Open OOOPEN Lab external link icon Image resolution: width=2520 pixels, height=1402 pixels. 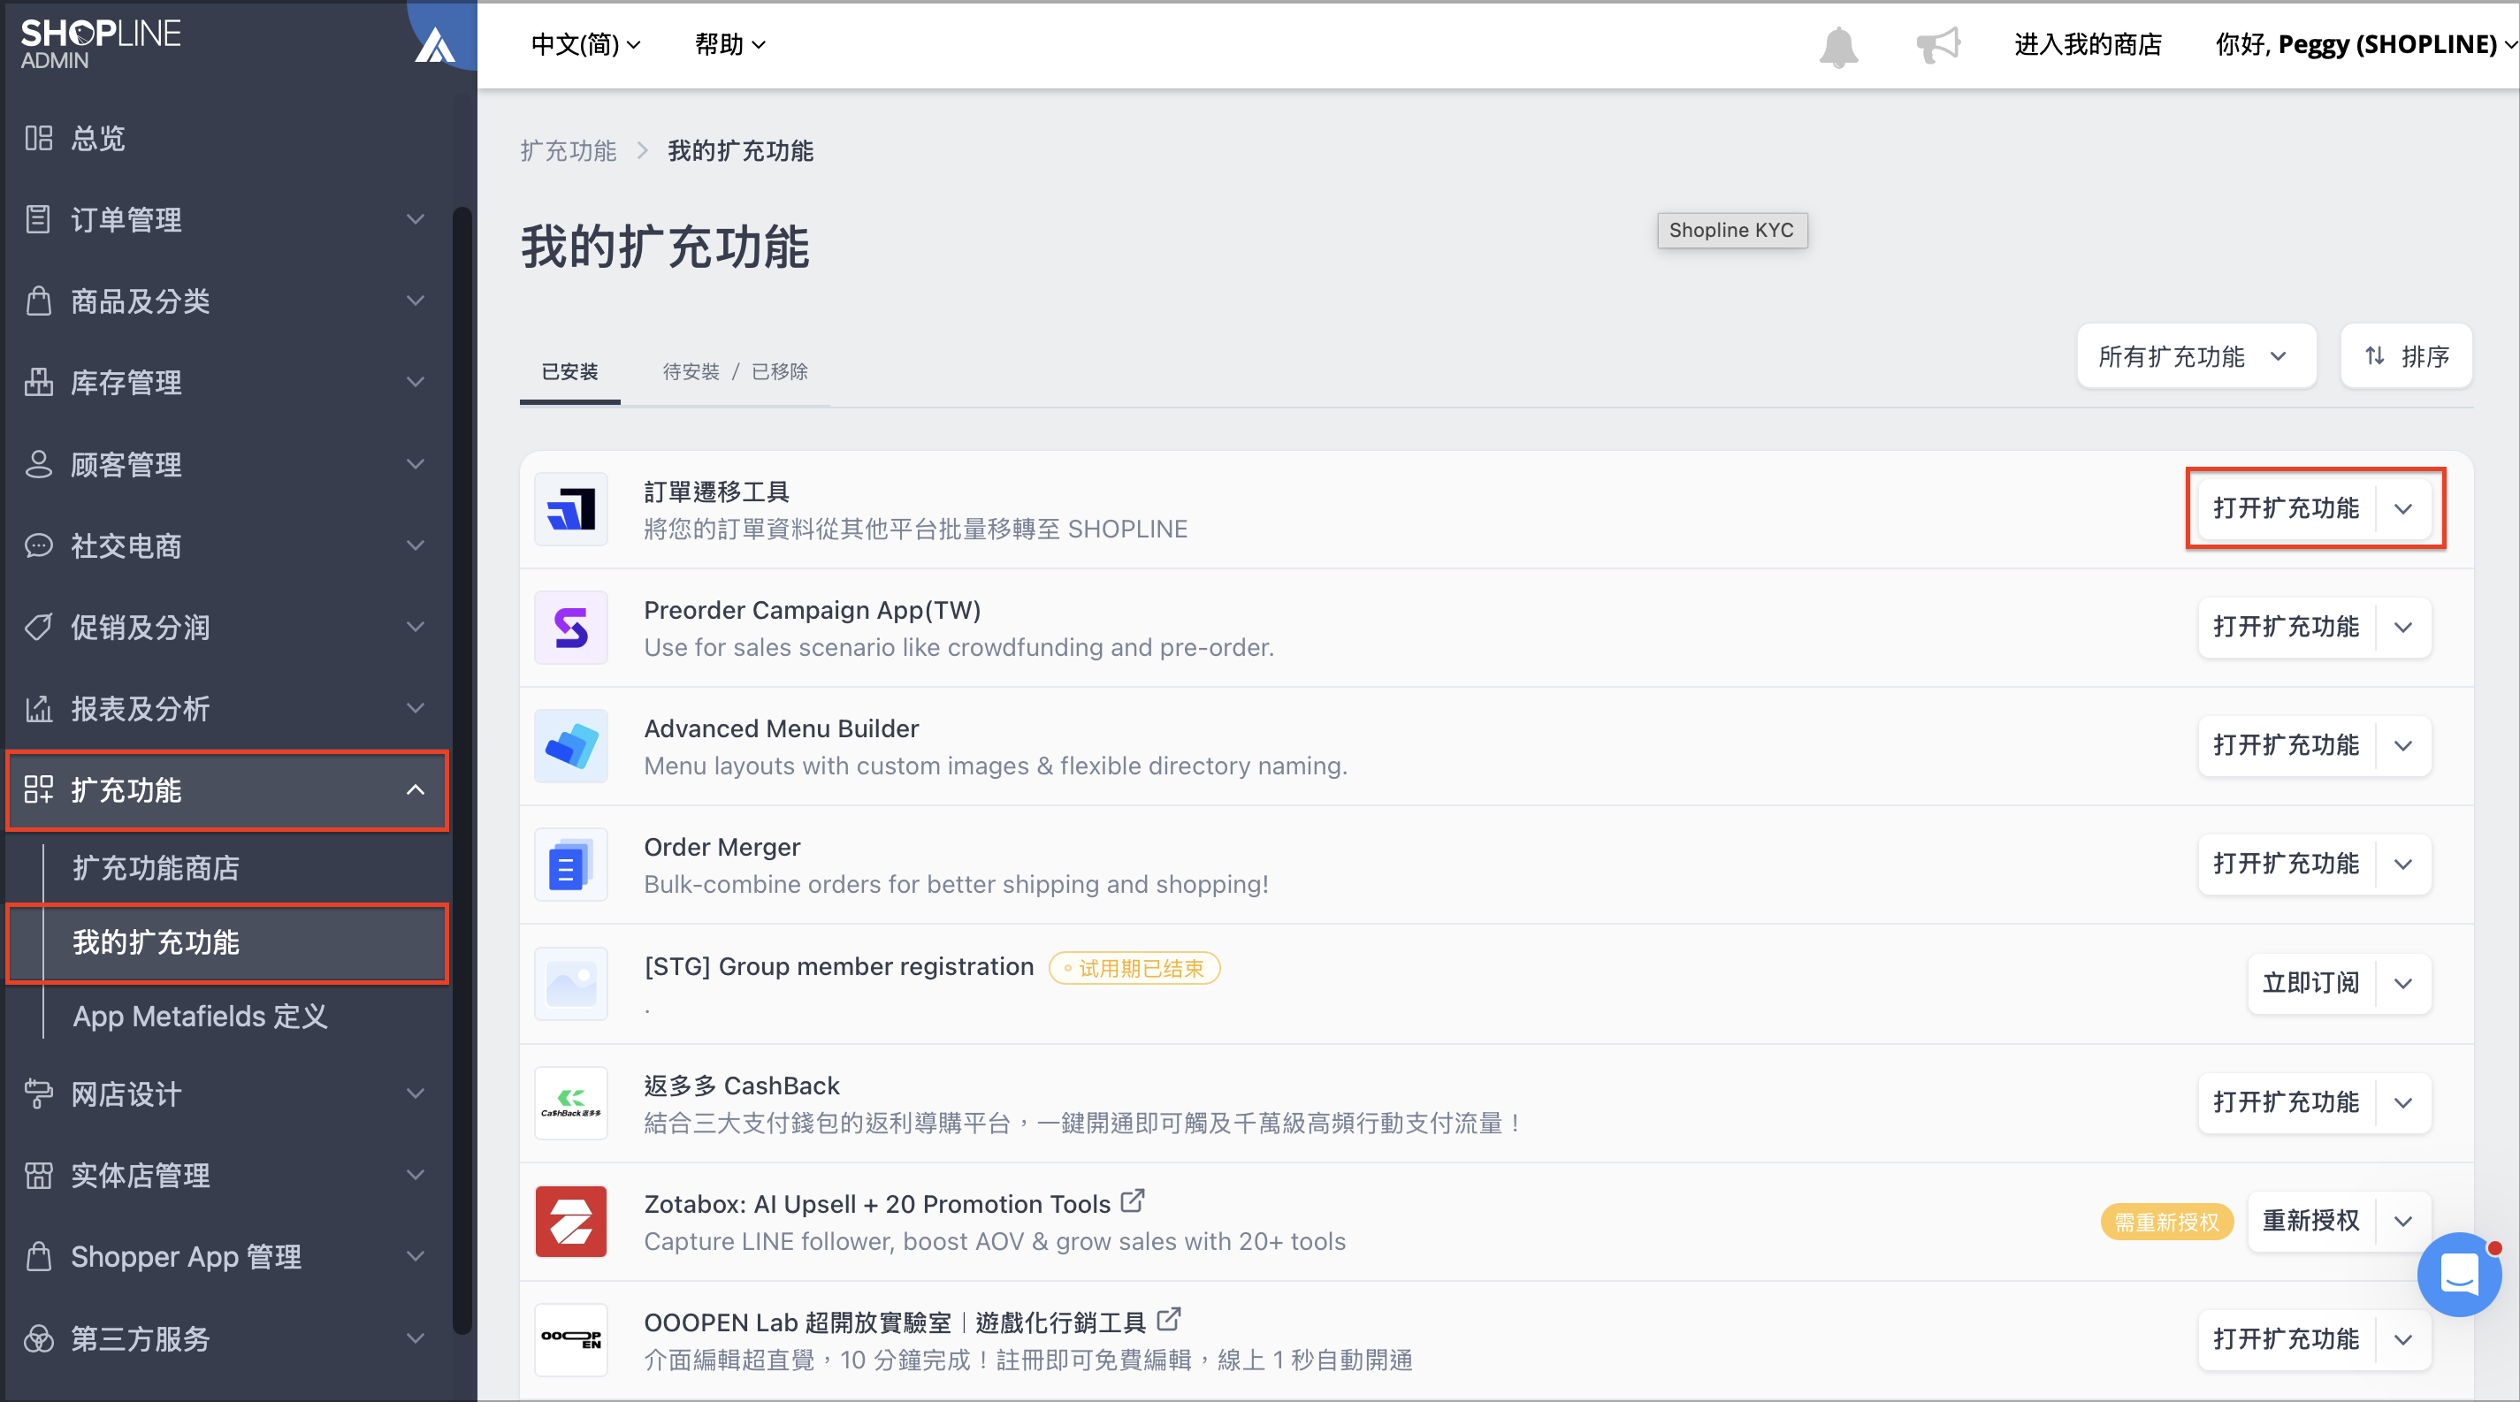pyautogui.click(x=1169, y=1319)
